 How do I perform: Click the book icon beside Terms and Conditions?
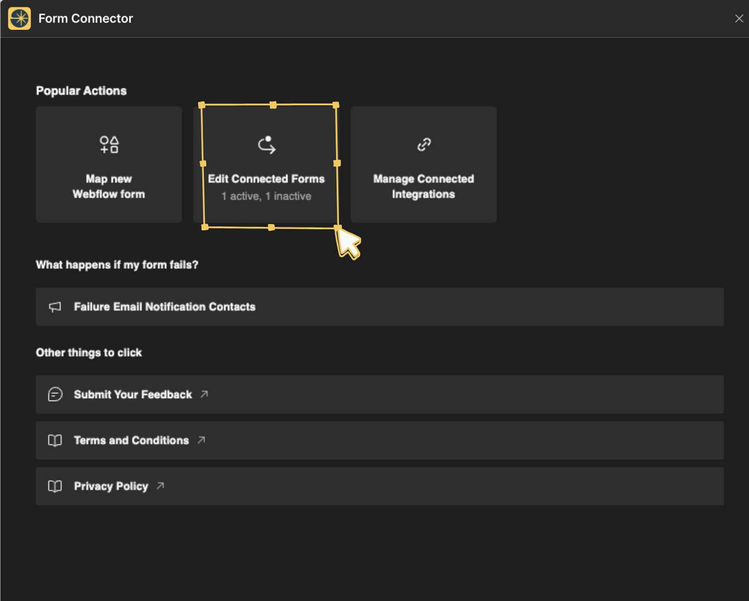click(x=55, y=440)
